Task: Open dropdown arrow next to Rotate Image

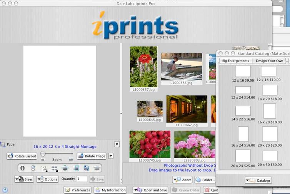Action: (111, 156)
